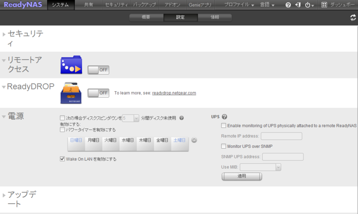Focus the SNMP UPS address field

click(x=283, y=157)
